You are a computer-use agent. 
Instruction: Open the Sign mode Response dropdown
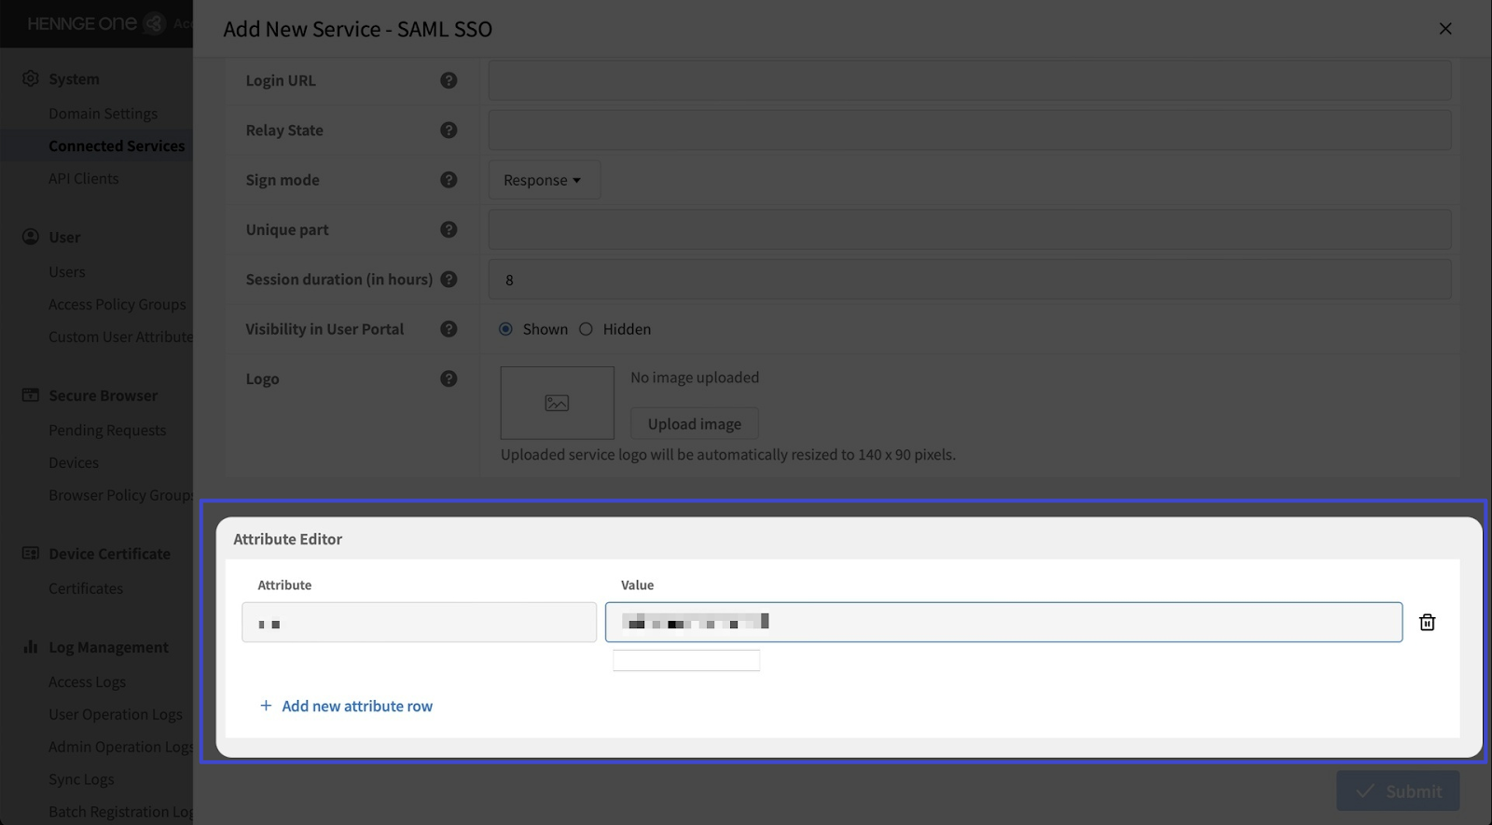(543, 180)
